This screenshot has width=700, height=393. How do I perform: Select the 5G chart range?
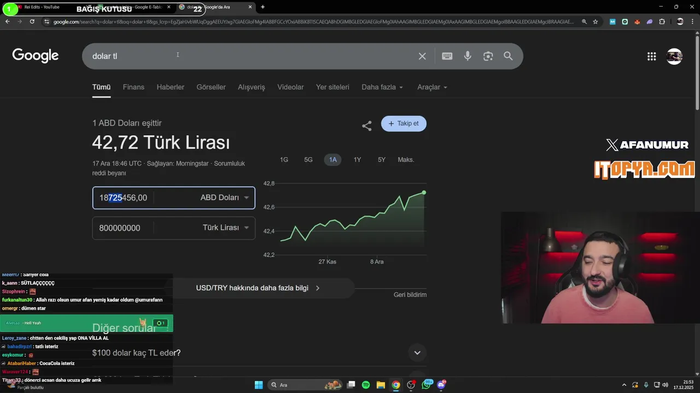pyautogui.click(x=308, y=159)
